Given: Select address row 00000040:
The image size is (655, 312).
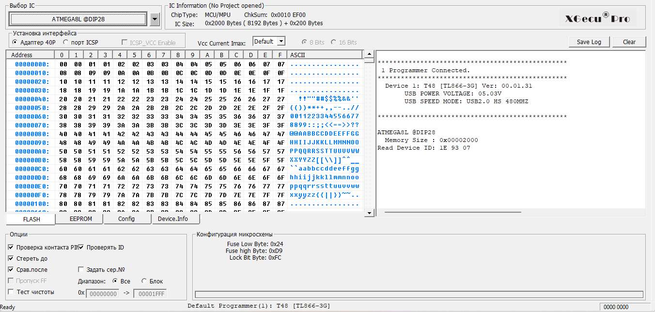Looking at the screenshot, I should click(x=32, y=99).
